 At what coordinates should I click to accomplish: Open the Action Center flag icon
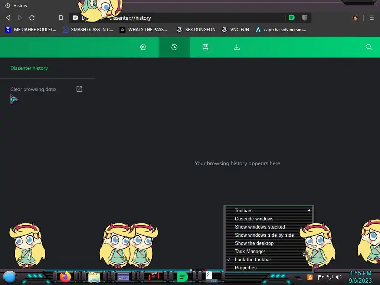[321, 277]
